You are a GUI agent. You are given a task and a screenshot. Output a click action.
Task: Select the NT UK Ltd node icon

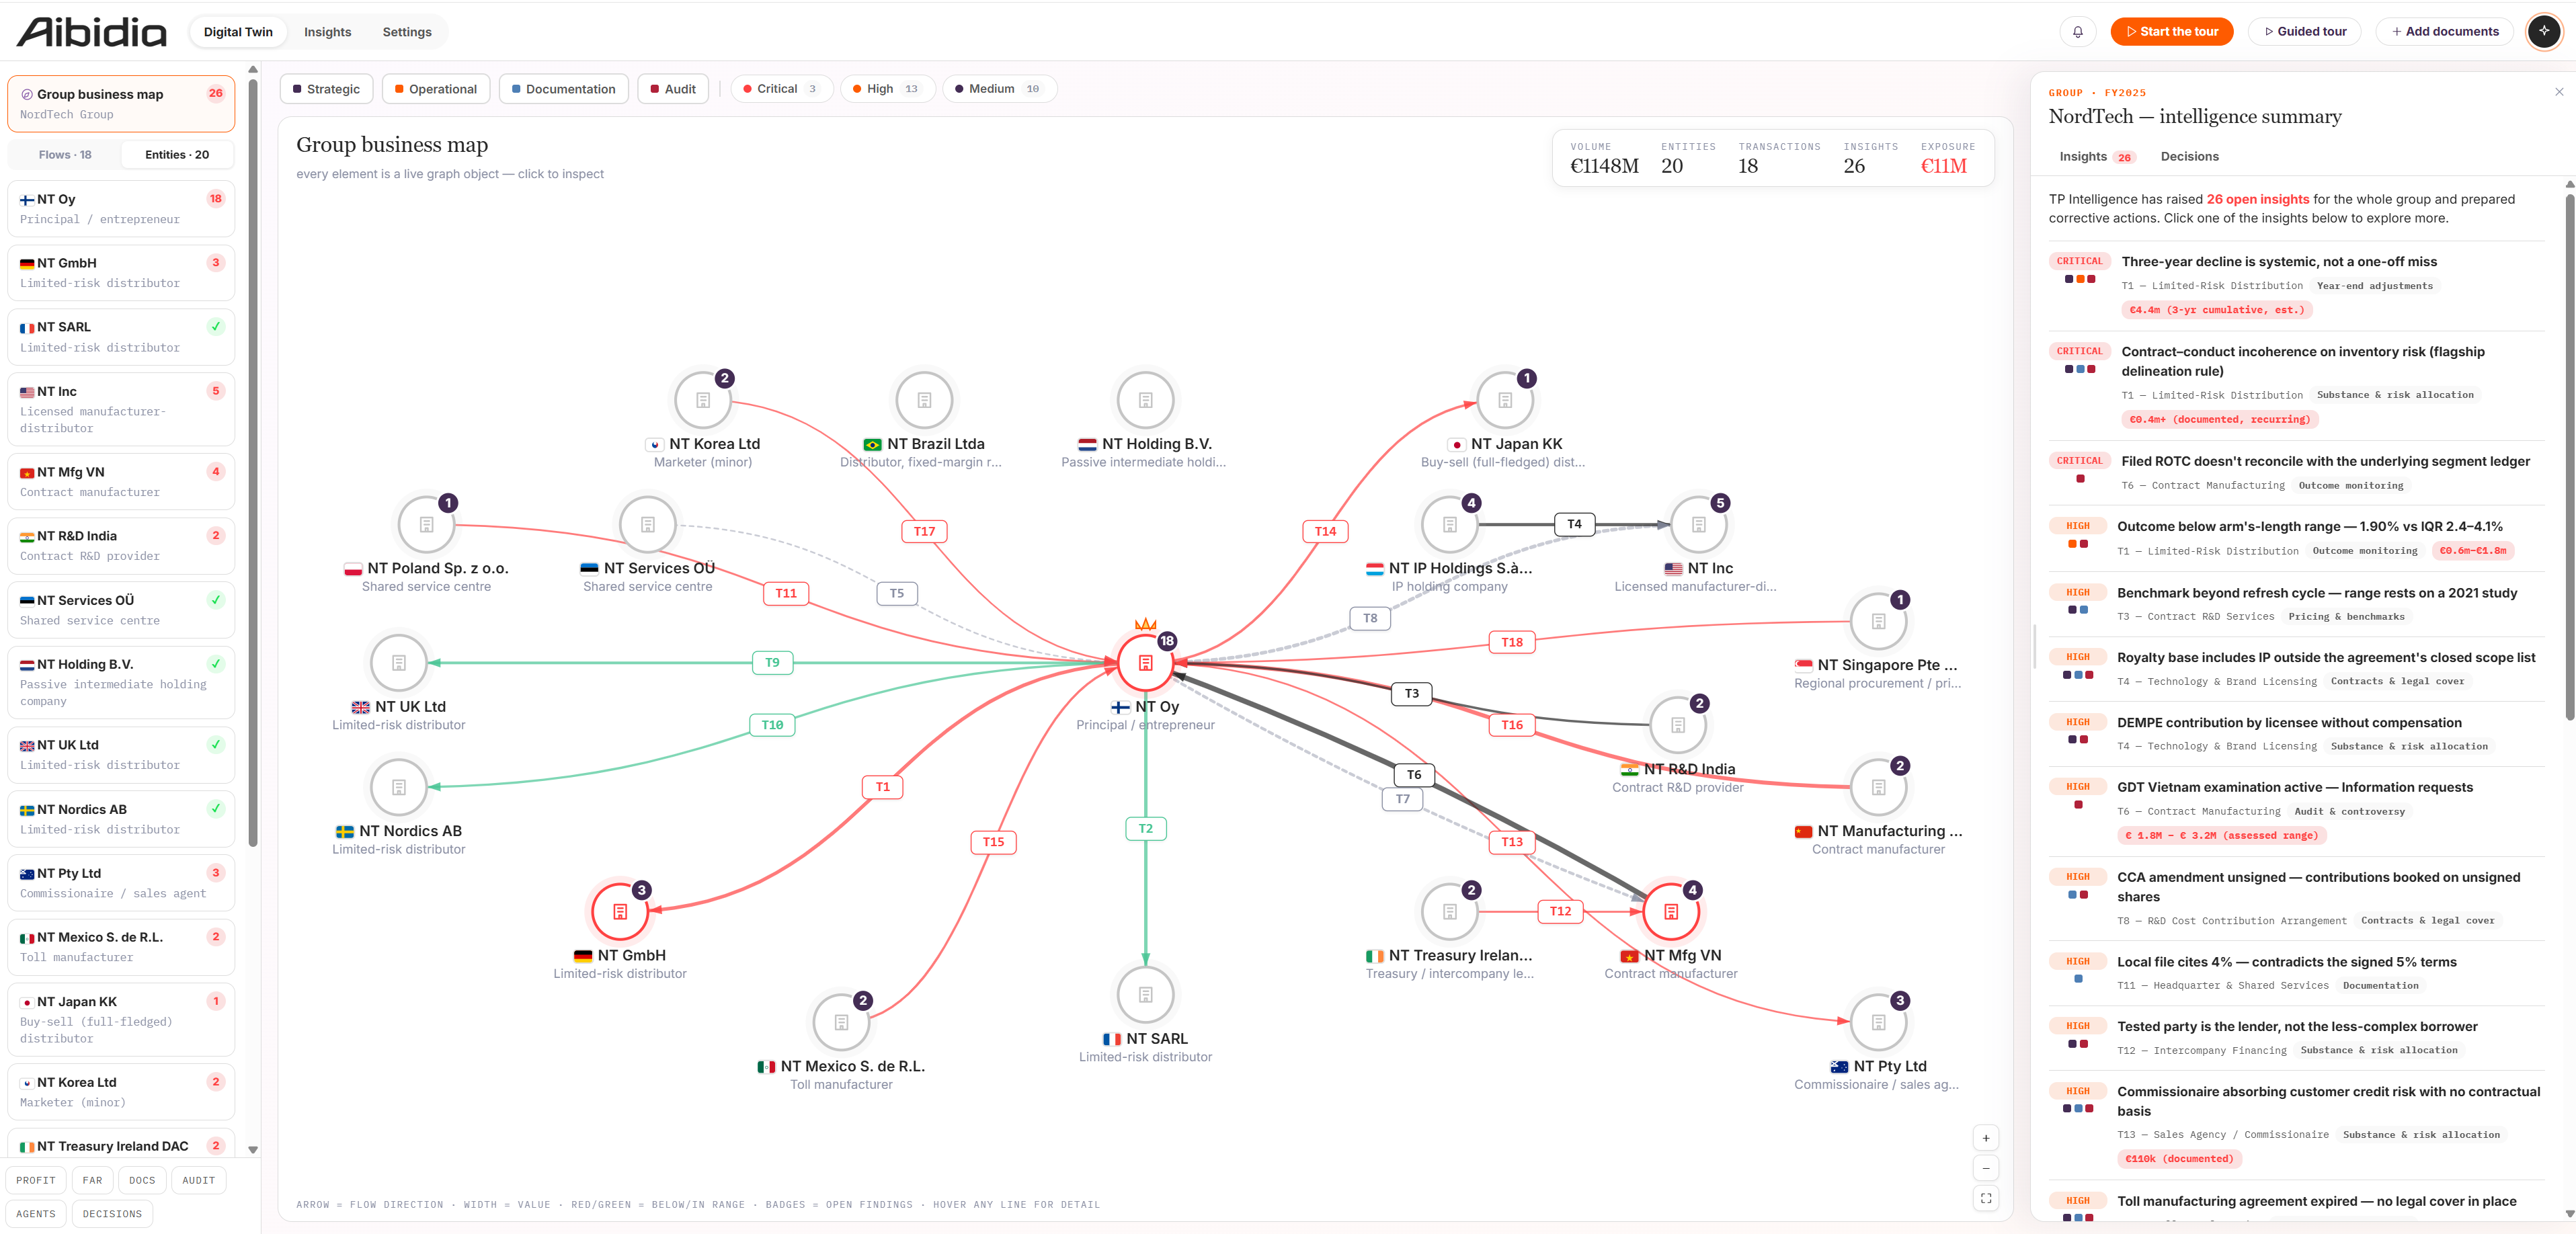(399, 663)
